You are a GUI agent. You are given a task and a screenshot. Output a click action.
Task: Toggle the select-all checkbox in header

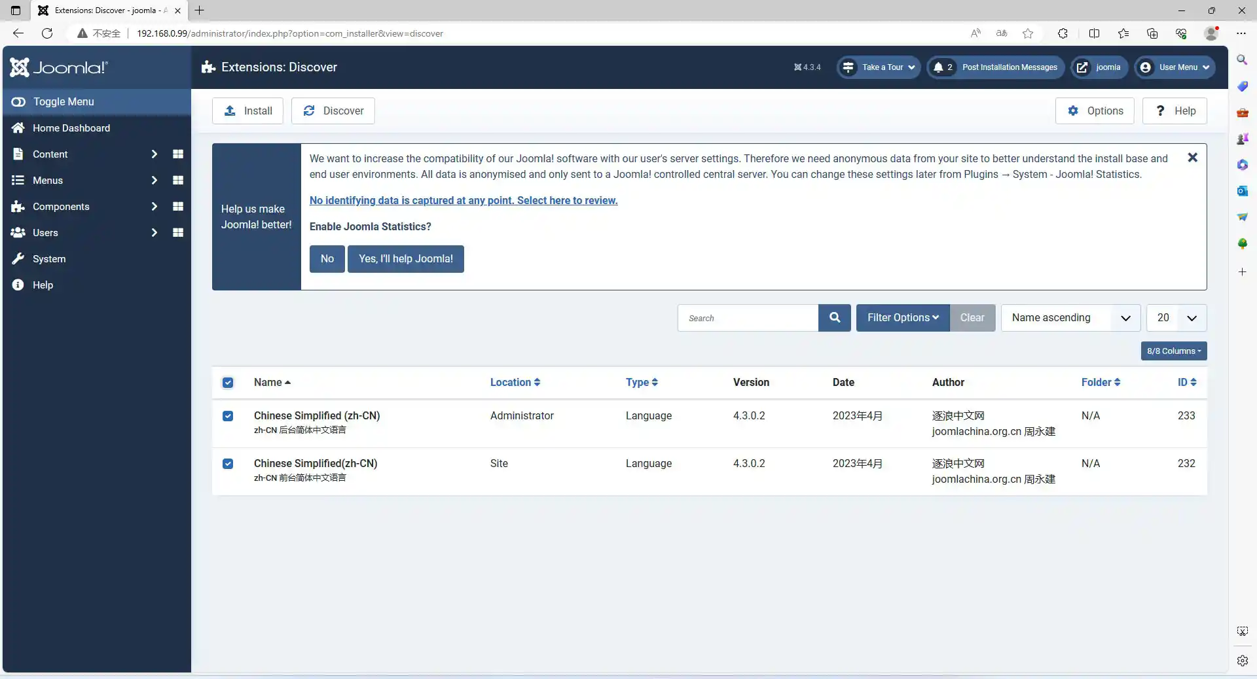(228, 383)
